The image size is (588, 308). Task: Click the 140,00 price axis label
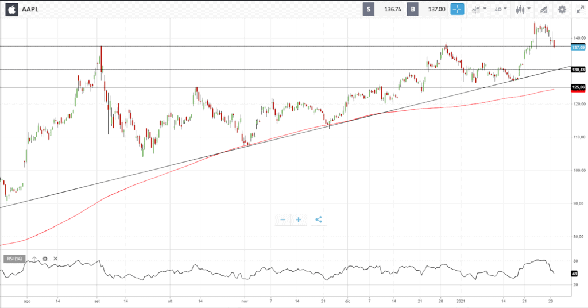(x=579, y=38)
